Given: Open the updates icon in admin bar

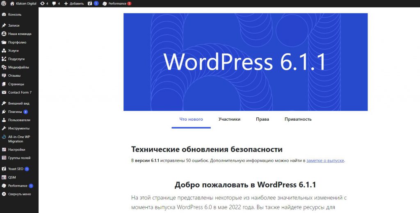Looking at the screenshot, I should (x=42, y=3).
